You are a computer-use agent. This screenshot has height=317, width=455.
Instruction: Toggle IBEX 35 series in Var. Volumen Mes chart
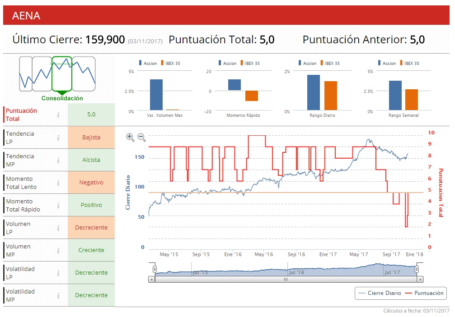pyautogui.click(x=170, y=63)
